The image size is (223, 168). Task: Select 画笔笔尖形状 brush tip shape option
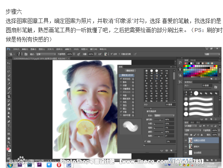127,75
